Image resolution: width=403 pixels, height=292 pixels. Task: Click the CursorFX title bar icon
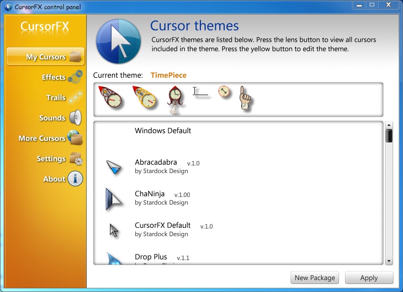tap(8, 7)
